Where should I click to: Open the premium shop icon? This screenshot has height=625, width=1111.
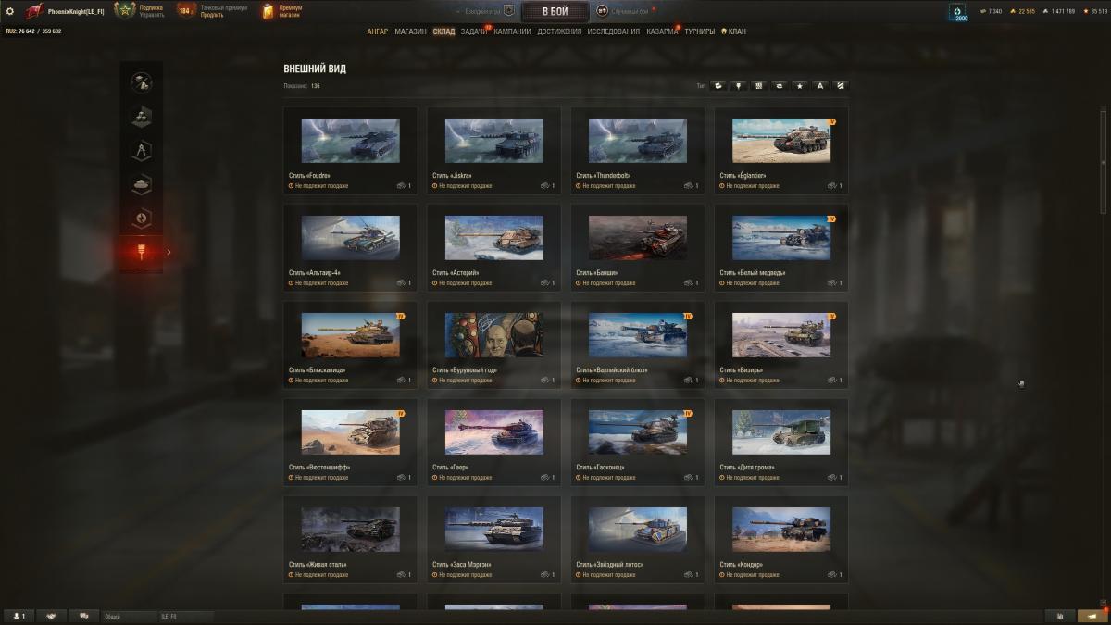268,11
